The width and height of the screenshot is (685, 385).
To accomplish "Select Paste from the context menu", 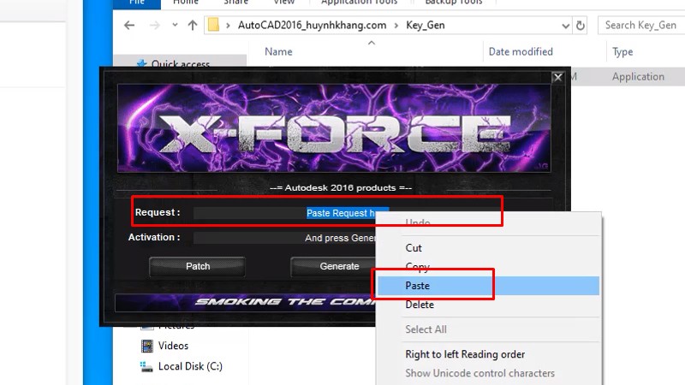I will [x=418, y=286].
